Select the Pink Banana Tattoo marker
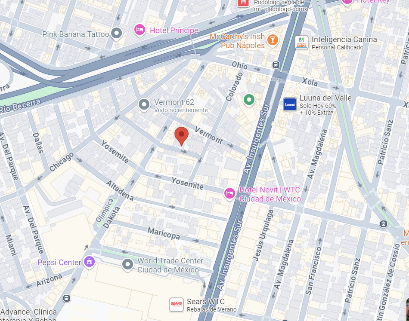The image size is (409, 321). 116,34
